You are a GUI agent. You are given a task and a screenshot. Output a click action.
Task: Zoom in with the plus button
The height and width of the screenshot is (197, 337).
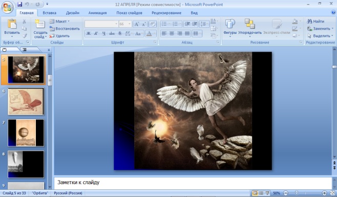(324, 193)
